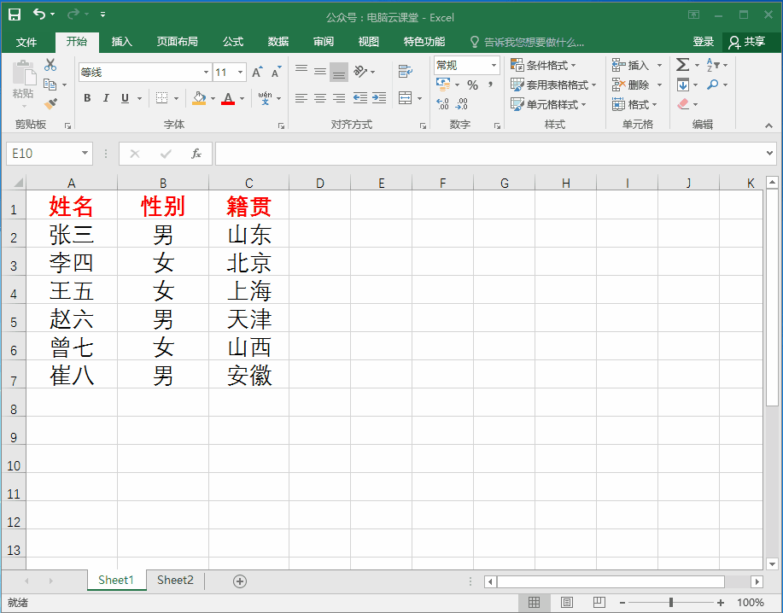783x613 pixels.
Task: Open the number format 常规 dropdown
Action: (x=494, y=66)
